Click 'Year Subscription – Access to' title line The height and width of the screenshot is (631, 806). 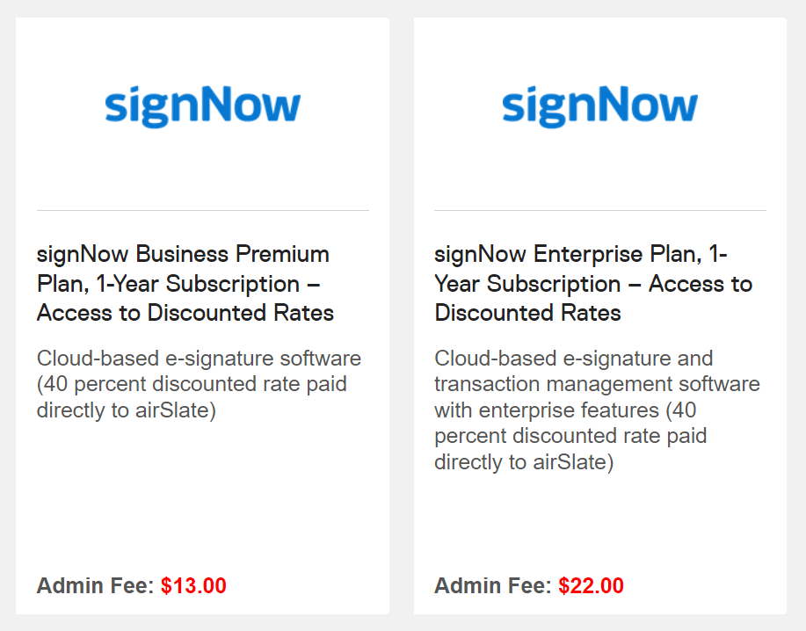click(593, 284)
